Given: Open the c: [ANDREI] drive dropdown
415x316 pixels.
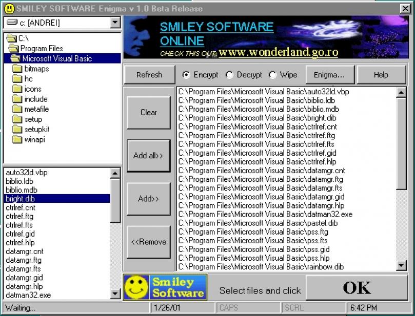Looking at the screenshot, I should pyautogui.click(x=115, y=23).
